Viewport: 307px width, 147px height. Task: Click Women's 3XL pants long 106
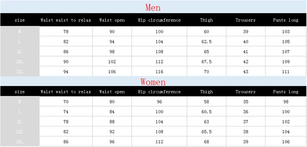[286, 142]
